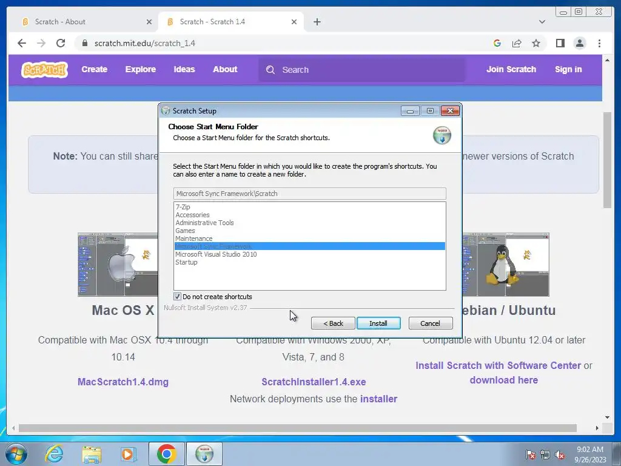Reload the current page
The height and width of the screenshot is (466, 621).
point(61,43)
